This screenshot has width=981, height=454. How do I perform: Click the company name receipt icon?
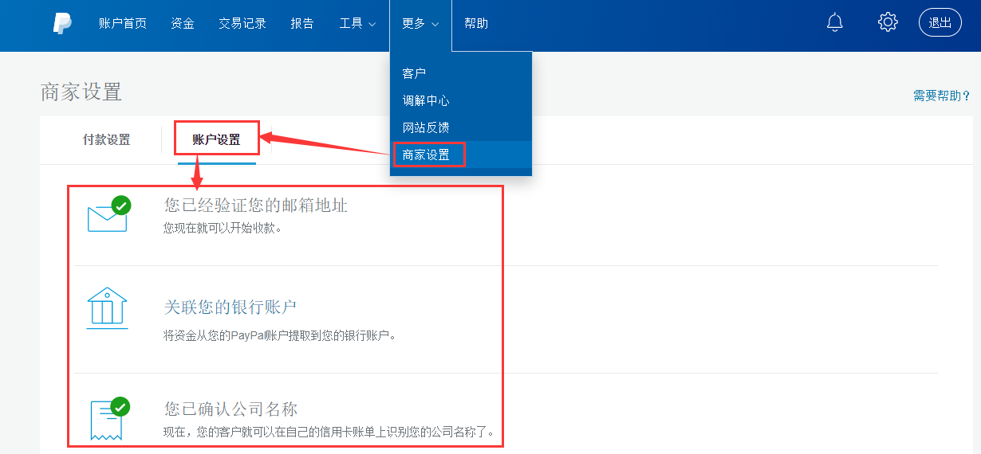109,418
